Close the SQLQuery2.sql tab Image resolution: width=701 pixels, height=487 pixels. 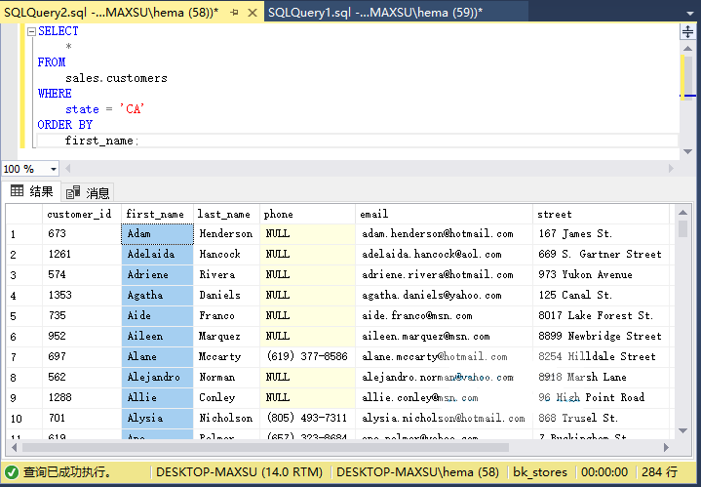[x=253, y=13]
